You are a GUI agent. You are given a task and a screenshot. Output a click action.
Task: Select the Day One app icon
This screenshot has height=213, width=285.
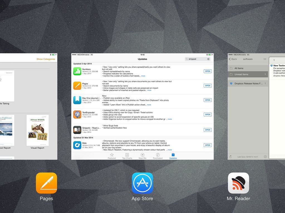[x=77, y=100]
